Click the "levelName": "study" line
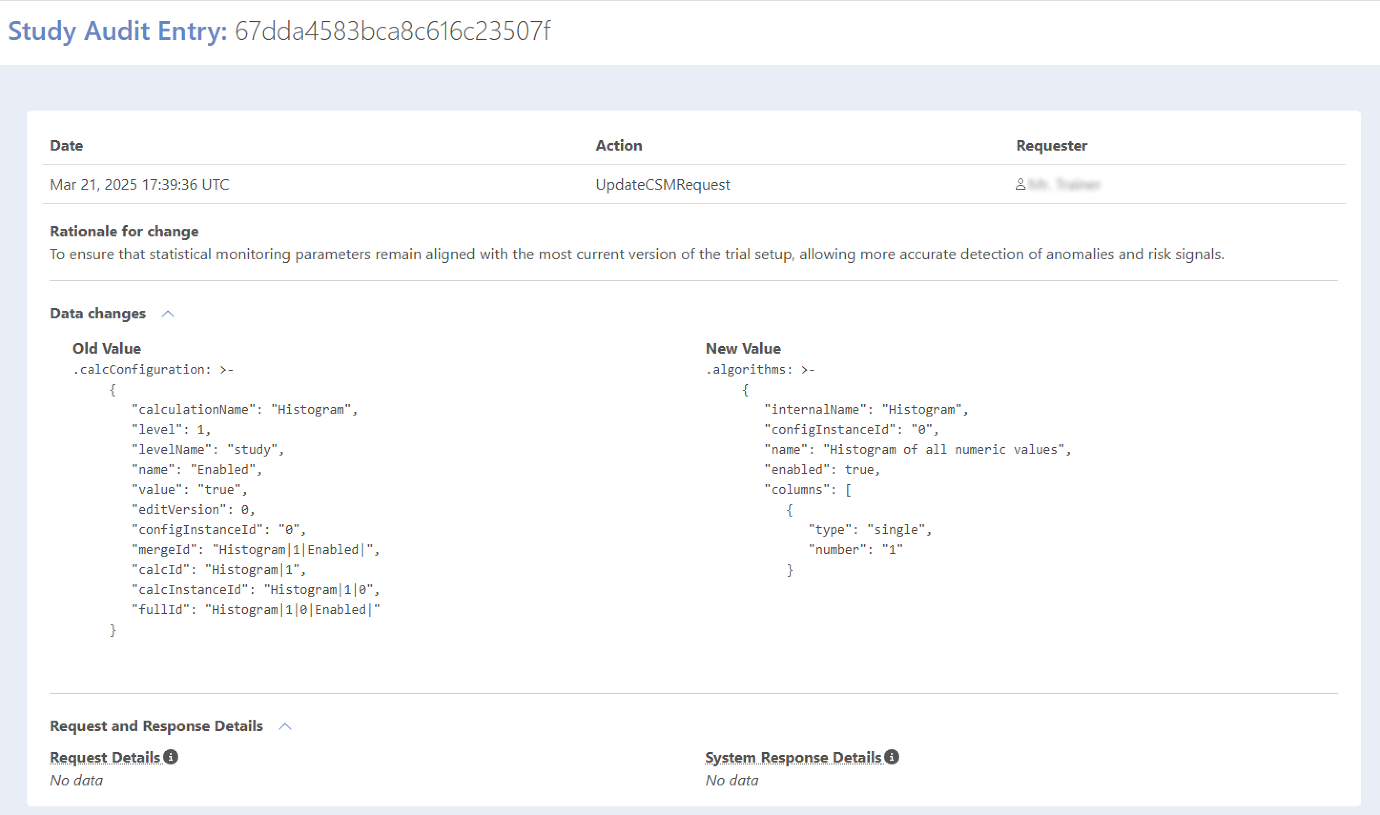 207,450
